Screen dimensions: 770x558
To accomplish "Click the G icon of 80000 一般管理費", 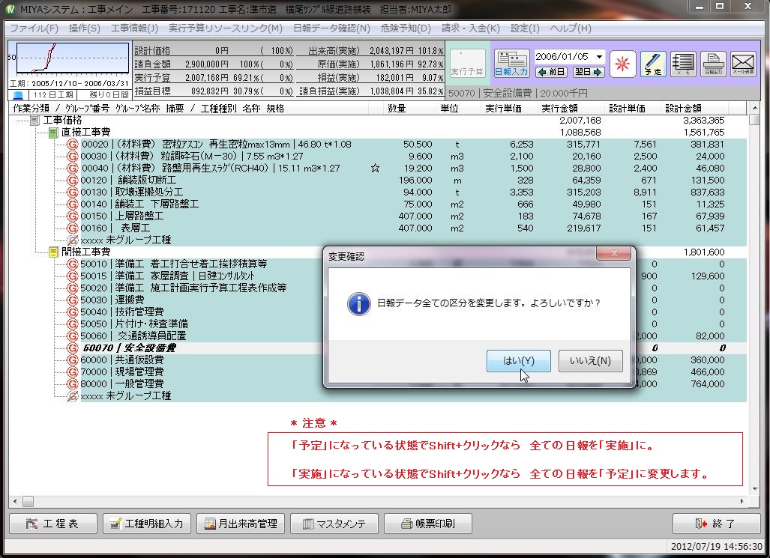I will (72, 383).
